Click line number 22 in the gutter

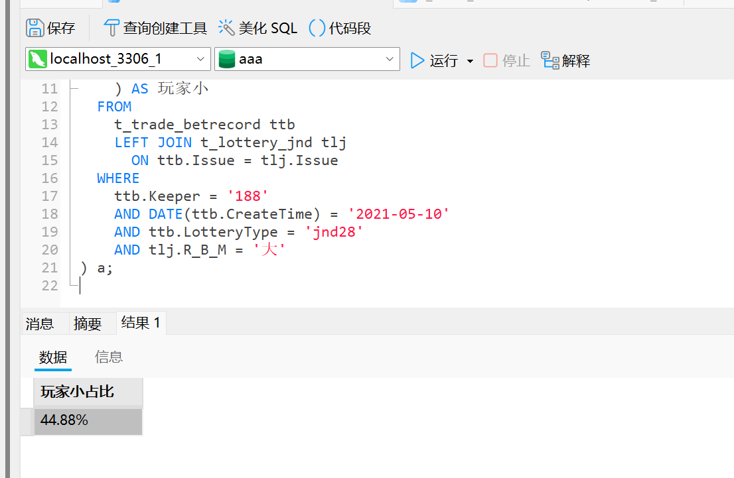point(50,286)
